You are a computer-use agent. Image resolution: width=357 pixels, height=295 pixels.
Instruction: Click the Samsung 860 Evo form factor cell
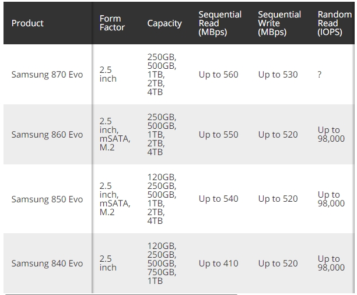pyautogui.click(x=114, y=135)
